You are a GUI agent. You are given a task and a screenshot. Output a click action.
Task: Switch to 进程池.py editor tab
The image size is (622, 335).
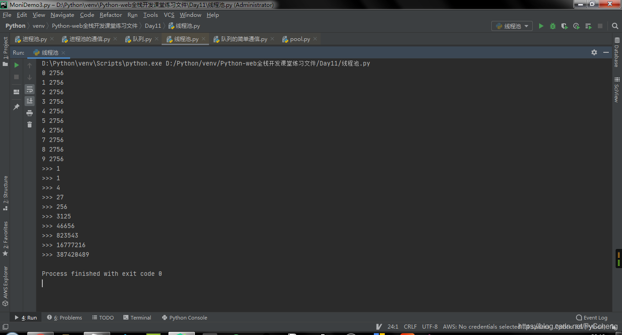pos(35,39)
